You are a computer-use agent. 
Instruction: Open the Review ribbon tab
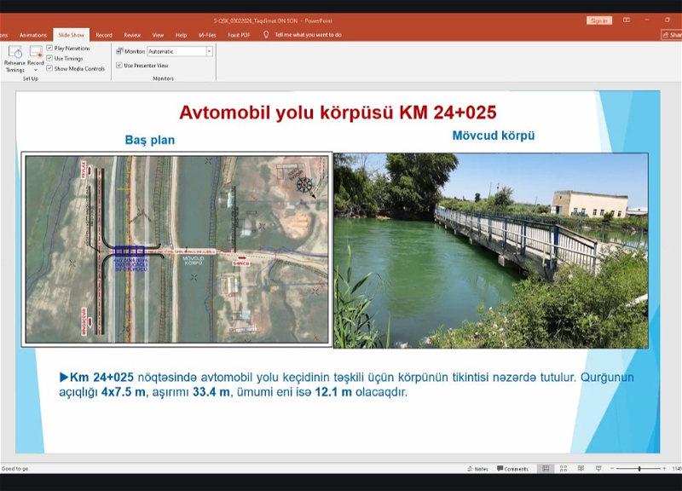pyautogui.click(x=132, y=35)
